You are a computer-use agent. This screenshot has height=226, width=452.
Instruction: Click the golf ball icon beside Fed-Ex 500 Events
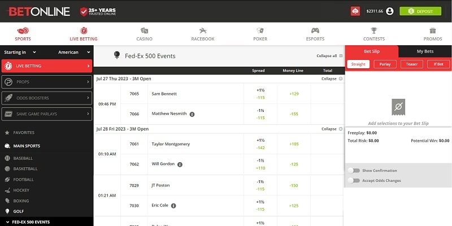pos(117,55)
